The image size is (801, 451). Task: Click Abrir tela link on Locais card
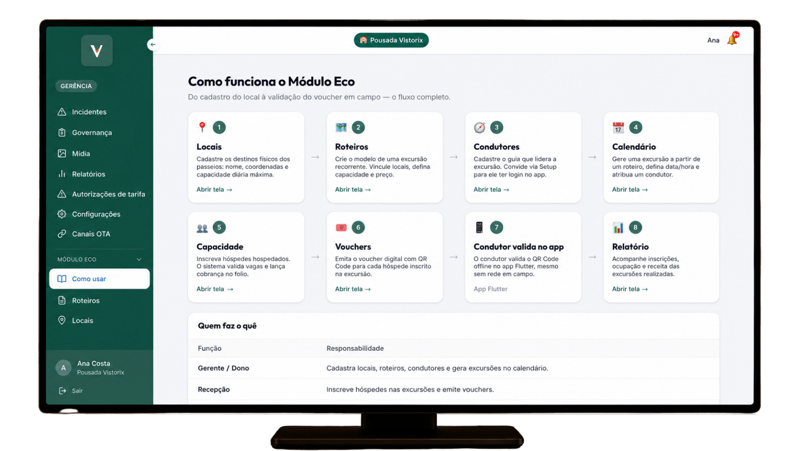coord(214,189)
